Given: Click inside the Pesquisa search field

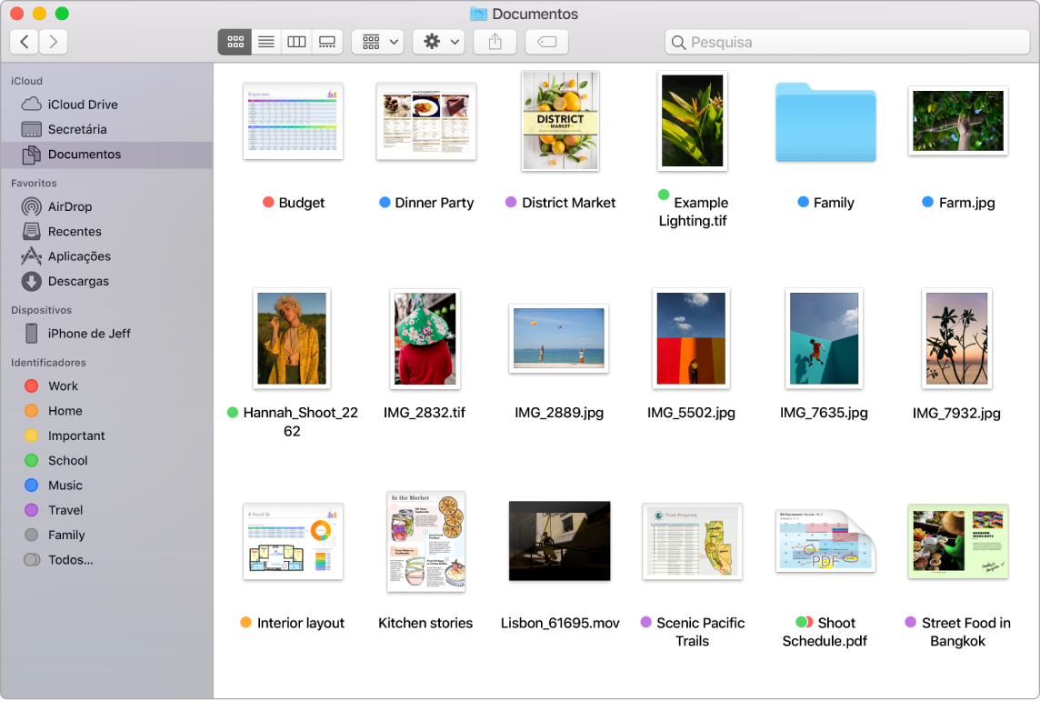Looking at the screenshot, I should click(845, 41).
